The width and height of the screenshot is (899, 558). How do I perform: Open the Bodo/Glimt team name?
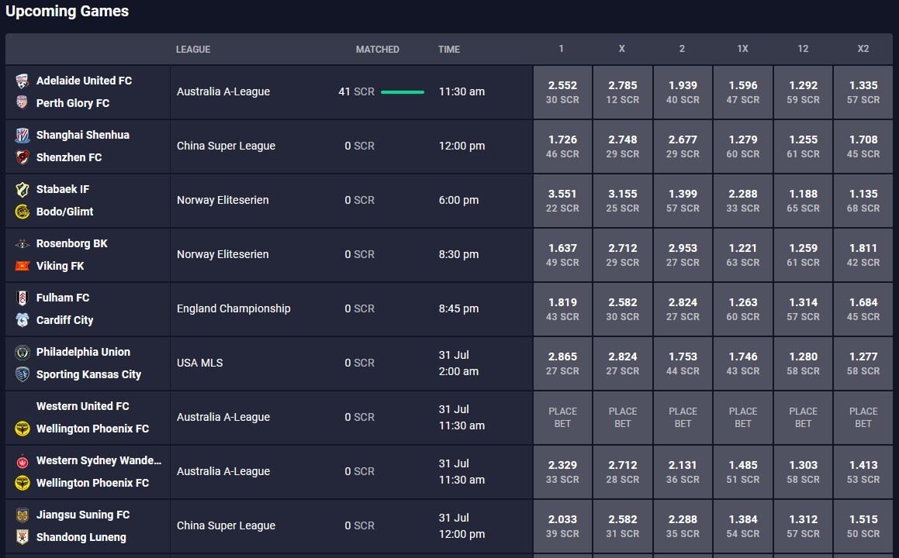65,212
